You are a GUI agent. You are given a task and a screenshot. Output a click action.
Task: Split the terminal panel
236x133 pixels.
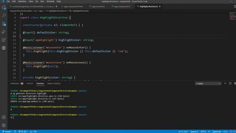click(x=230, y=83)
